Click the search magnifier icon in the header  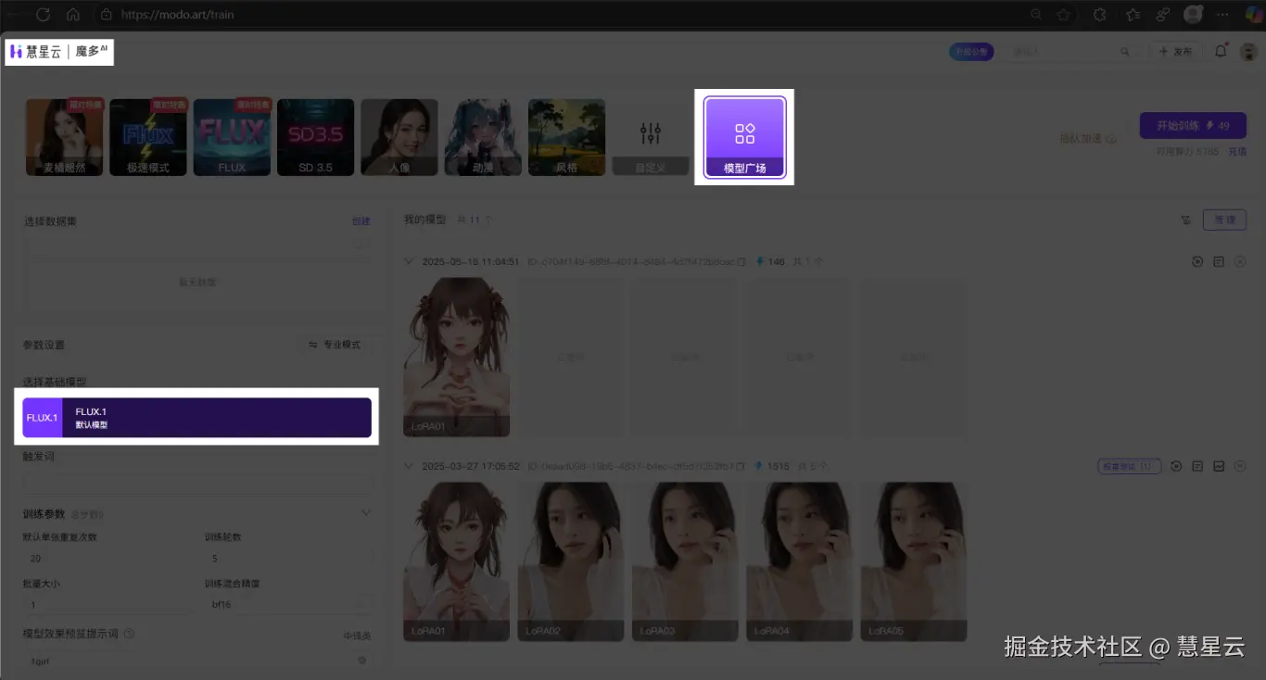[x=1125, y=52]
